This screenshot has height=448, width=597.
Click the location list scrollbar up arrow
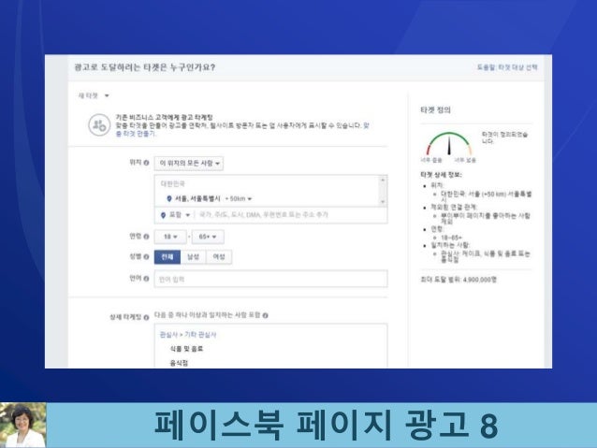click(383, 180)
